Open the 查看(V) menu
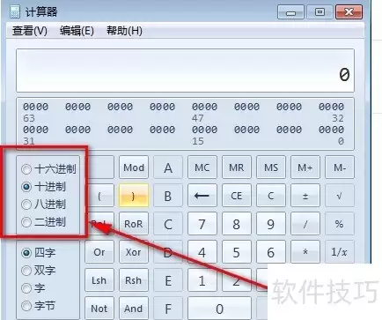The width and height of the screenshot is (382, 320). pyautogui.click(x=30, y=31)
